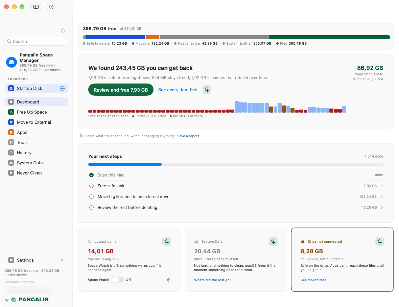Click the last free-space scan history bar

coord(344,109)
